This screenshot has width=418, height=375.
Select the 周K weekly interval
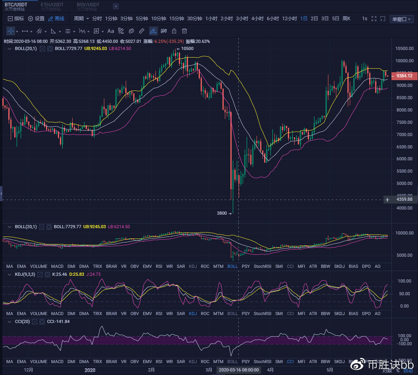(x=346, y=19)
